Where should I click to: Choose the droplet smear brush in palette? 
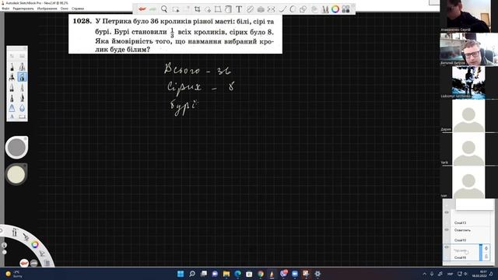tap(22, 108)
